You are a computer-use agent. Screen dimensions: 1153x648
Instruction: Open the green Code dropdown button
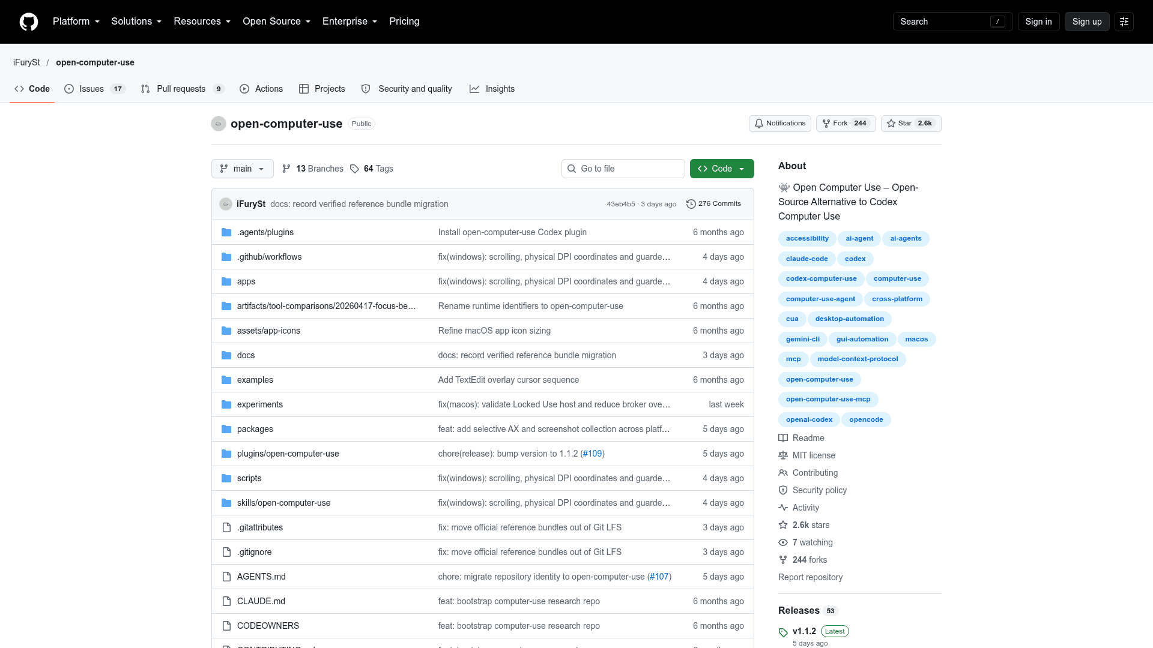[722, 169]
